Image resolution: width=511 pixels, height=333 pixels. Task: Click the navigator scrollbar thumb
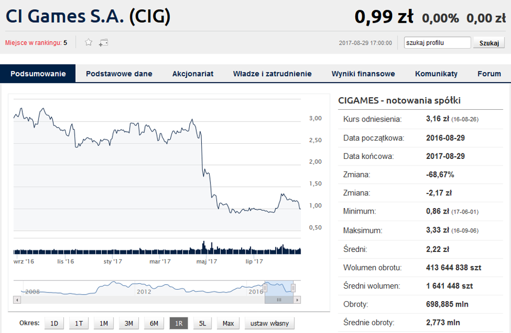pyautogui.click(x=279, y=300)
